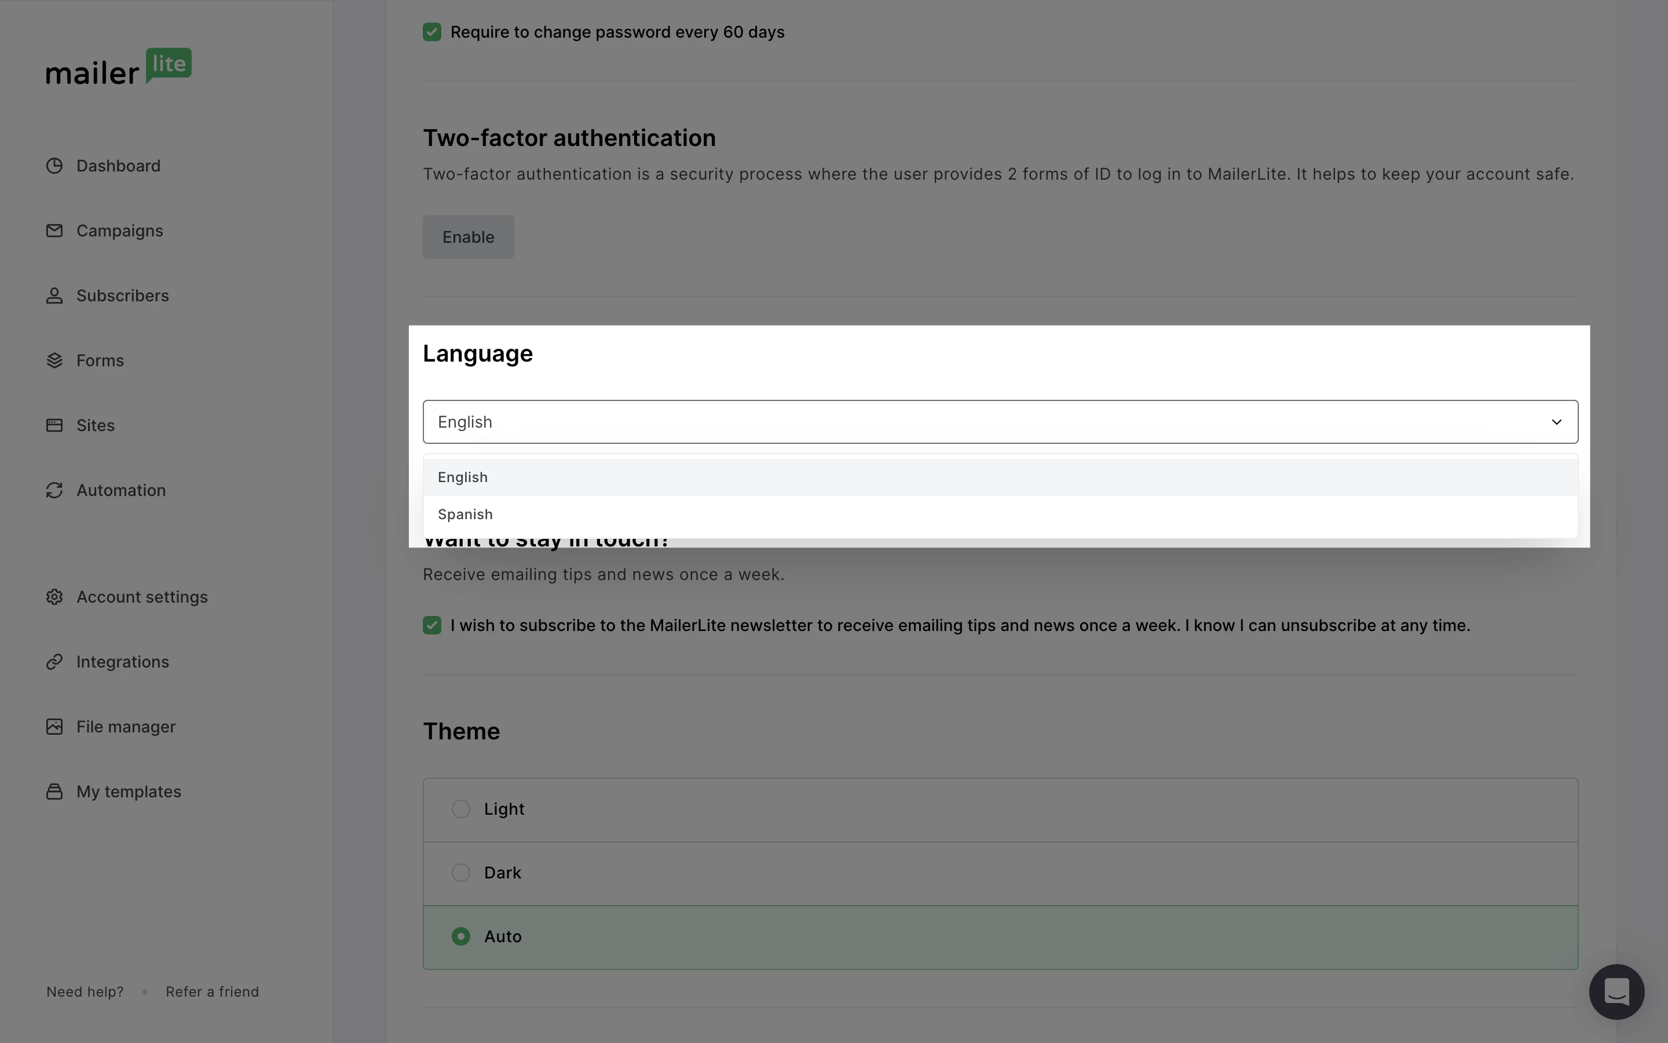Select English from language dropdown
1668x1043 pixels.
pos(462,477)
